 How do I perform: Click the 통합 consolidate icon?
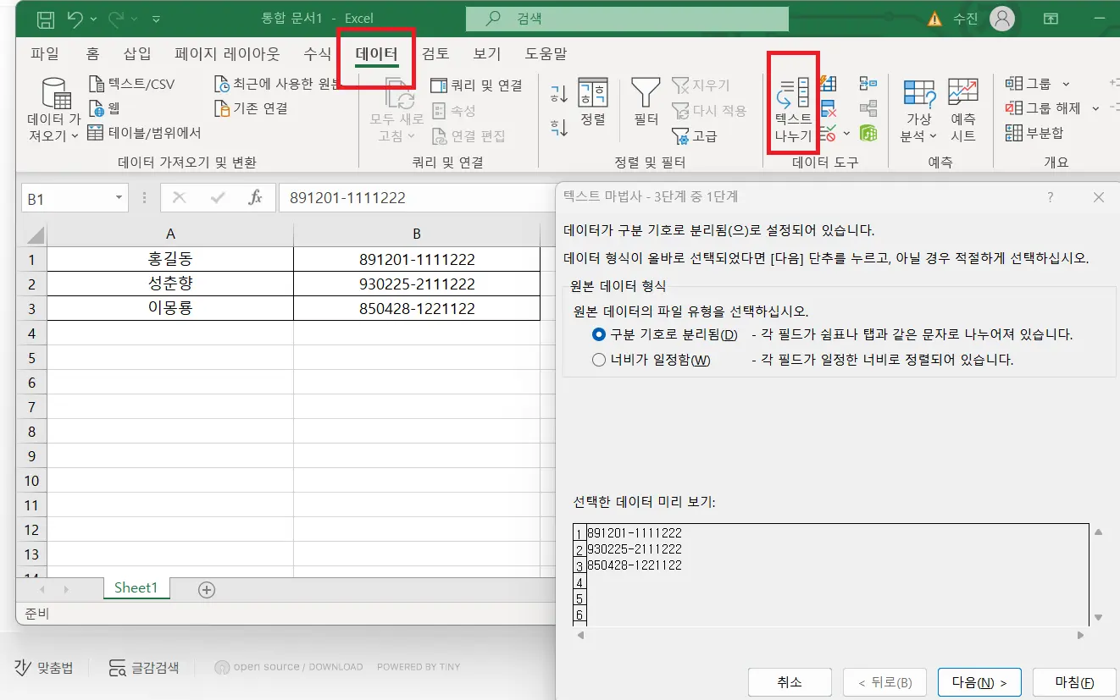pyautogui.click(x=868, y=83)
